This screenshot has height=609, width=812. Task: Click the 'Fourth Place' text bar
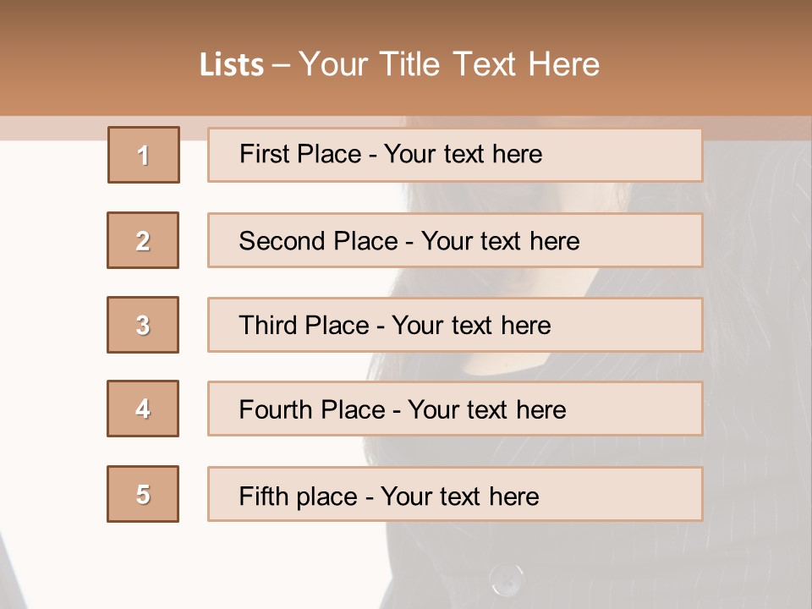(x=455, y=409)
